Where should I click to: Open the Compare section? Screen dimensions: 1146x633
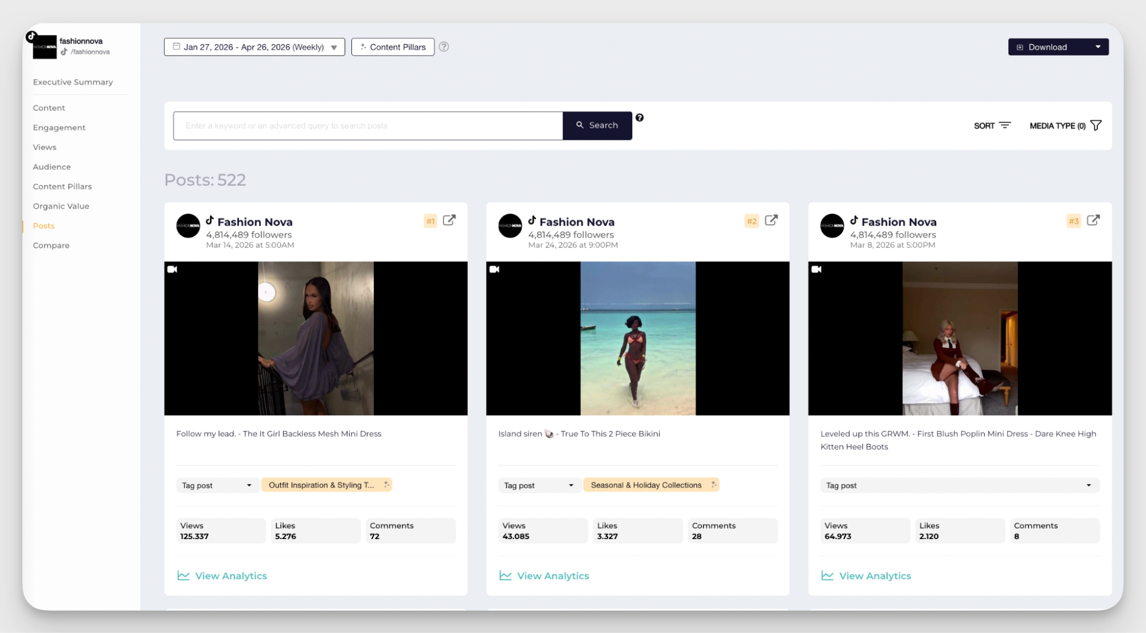click(x=51, y=245)
